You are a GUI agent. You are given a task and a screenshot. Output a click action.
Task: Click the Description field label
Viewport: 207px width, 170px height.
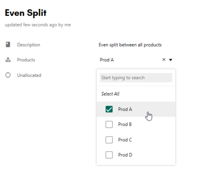coord(29,45)
